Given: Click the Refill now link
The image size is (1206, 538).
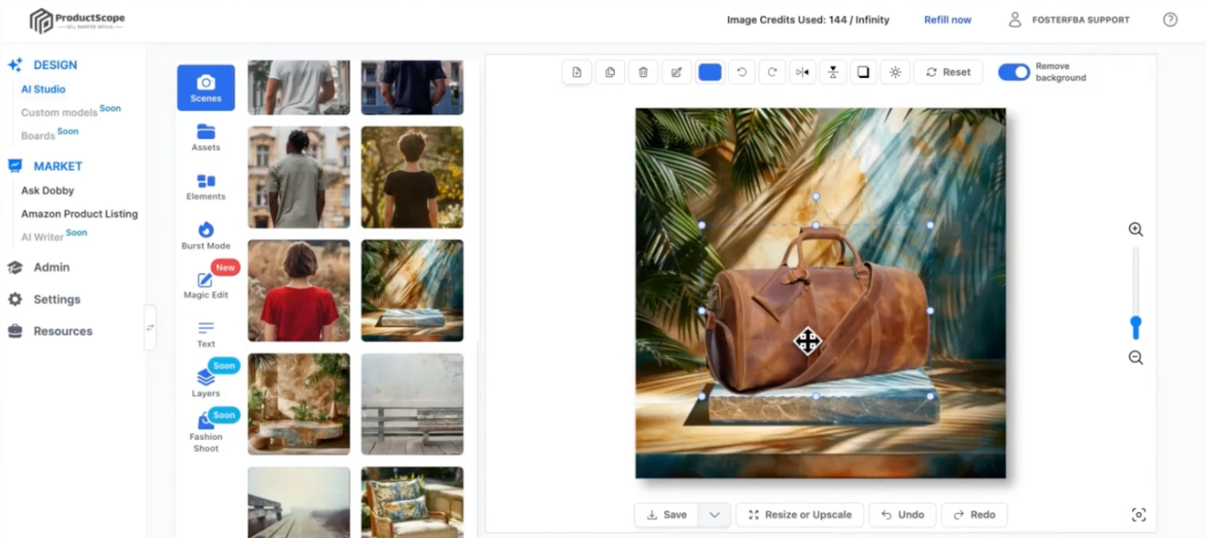Looking at the screenshot, I should [947, 20].
